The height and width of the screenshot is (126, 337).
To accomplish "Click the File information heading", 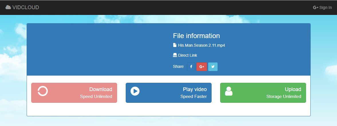I will tap(196, 36).
